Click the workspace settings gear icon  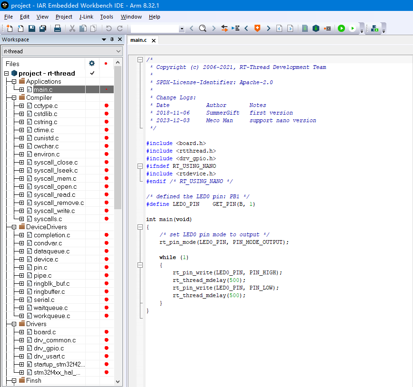click(92, 63)
